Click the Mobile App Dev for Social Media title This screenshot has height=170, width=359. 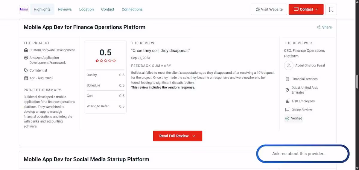[x=86, y=159]
